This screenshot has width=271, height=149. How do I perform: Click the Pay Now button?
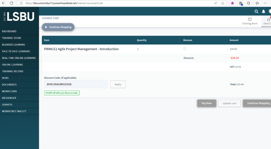[207, 103]
